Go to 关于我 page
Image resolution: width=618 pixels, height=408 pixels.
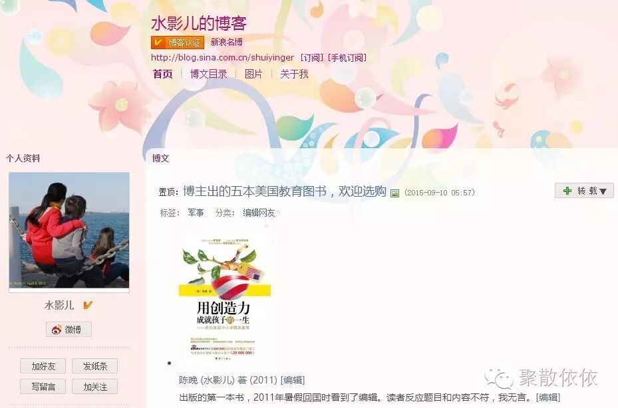pyautogui.click(x=294, y=74)
